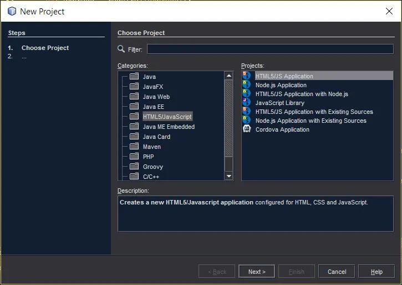
Task: Click the C/C++ folder icon
Action: (x=134, y=176)
